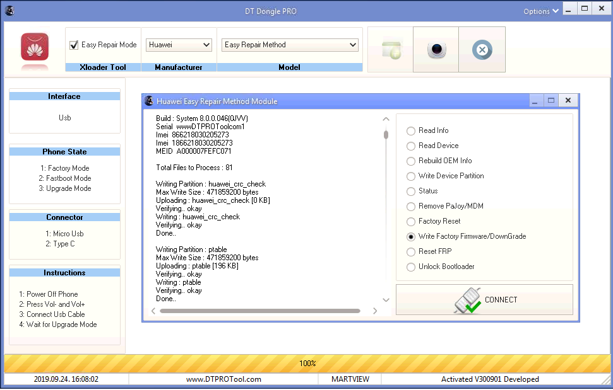Click the www.DTPROTool.com status bar link

coord(223,379)
